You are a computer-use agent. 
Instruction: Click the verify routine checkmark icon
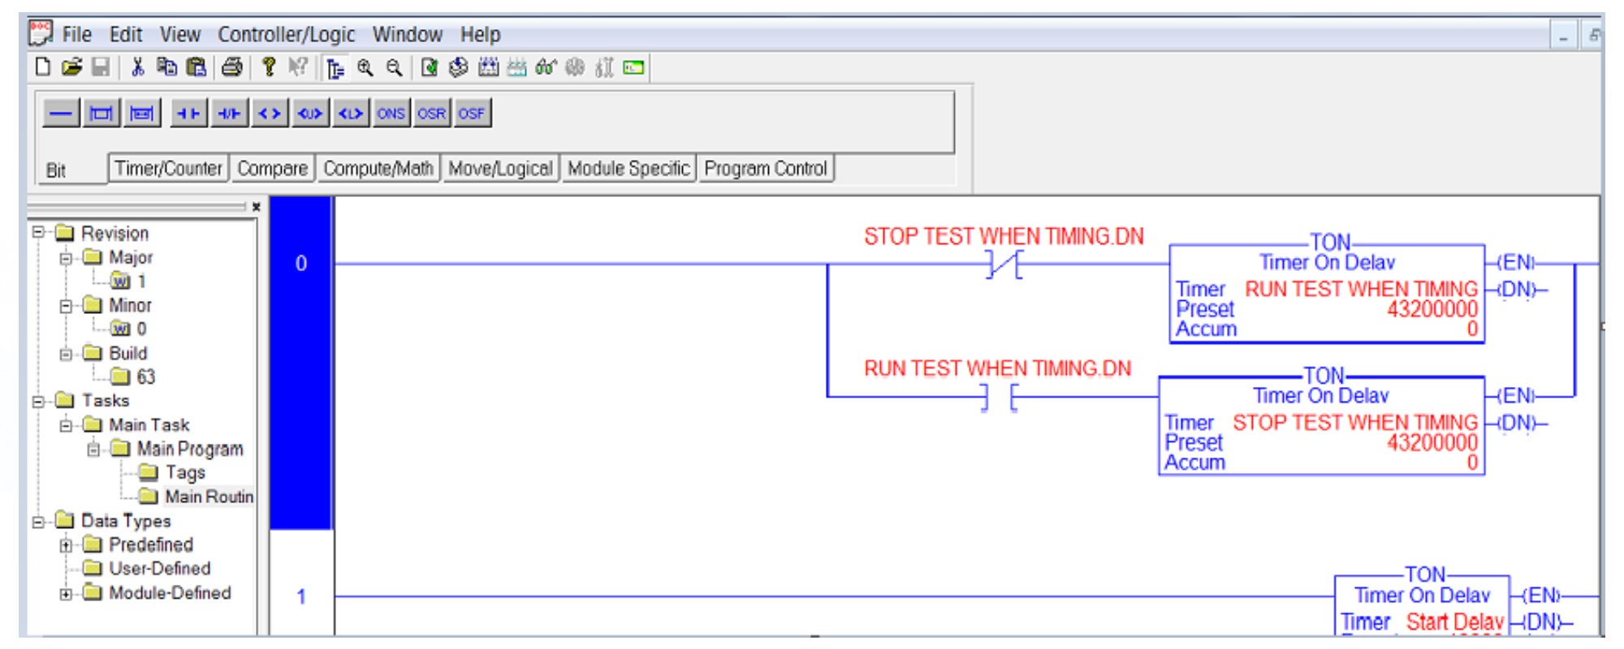(430, 68)
